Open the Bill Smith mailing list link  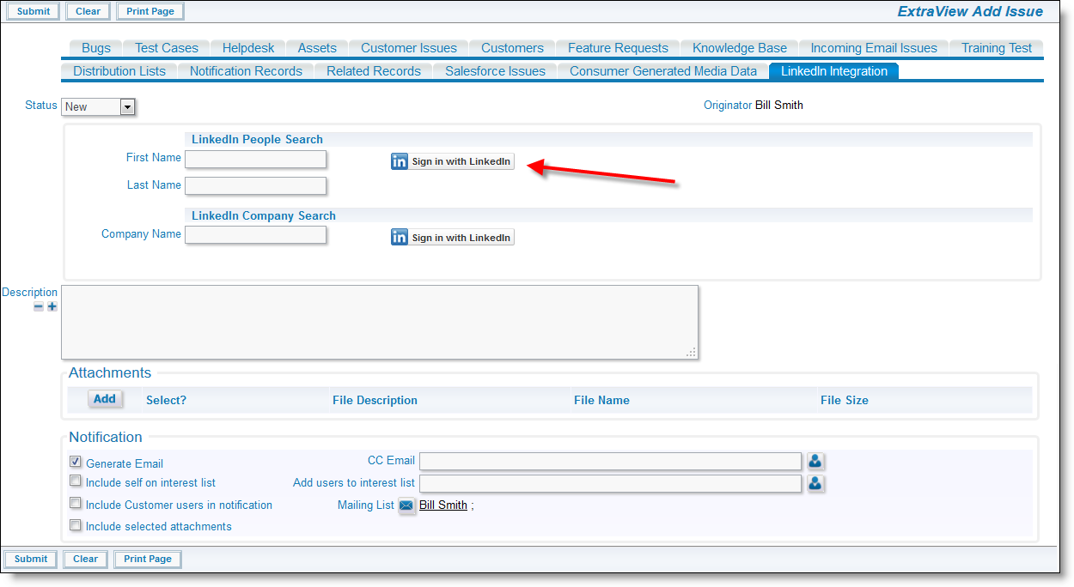(x=443, y=505)
